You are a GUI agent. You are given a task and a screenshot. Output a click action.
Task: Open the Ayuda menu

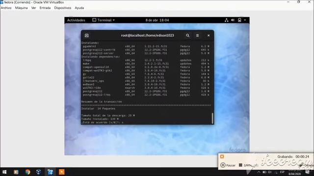pos(79,8)
